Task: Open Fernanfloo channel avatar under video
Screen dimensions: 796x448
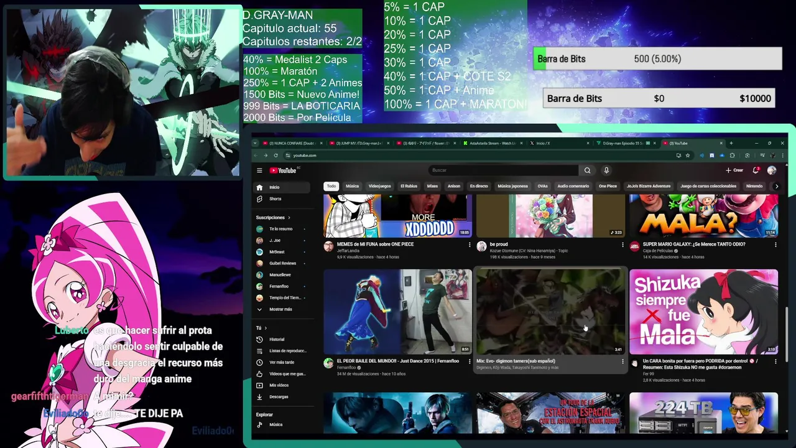Action: coord(328,363)
